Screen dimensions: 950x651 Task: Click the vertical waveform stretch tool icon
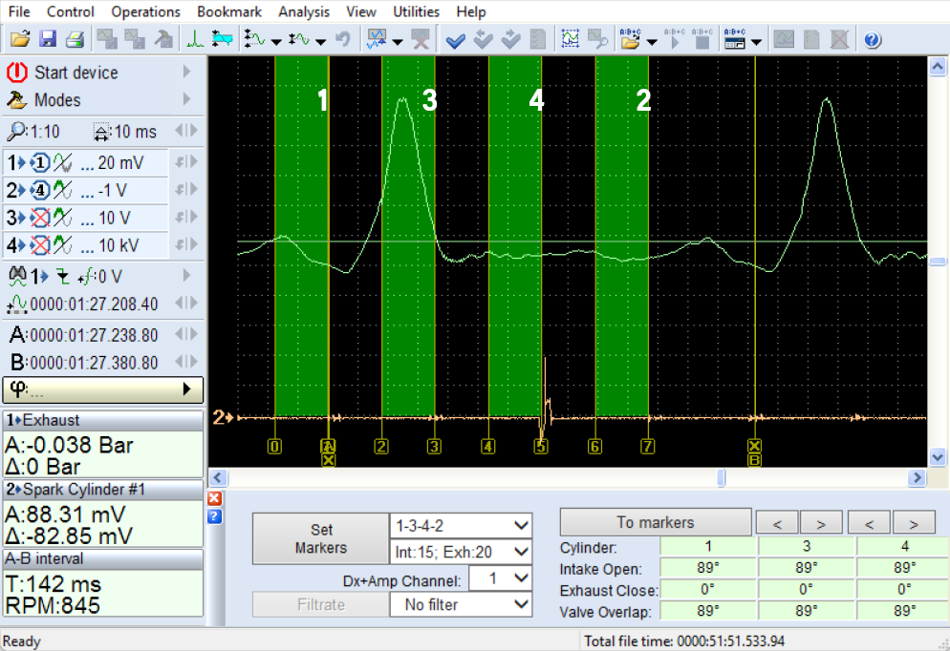coord(254,40)
